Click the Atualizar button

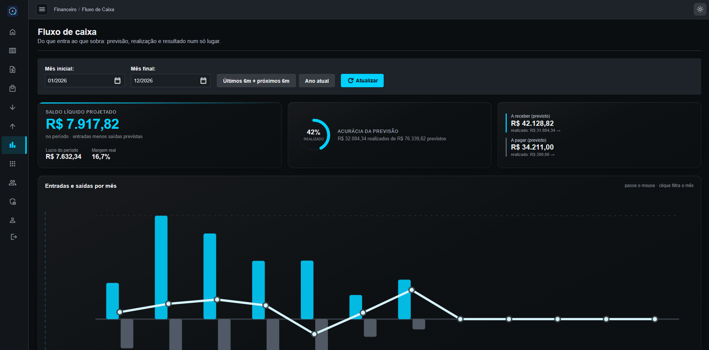pyautogui.click(x=362, y=81)
